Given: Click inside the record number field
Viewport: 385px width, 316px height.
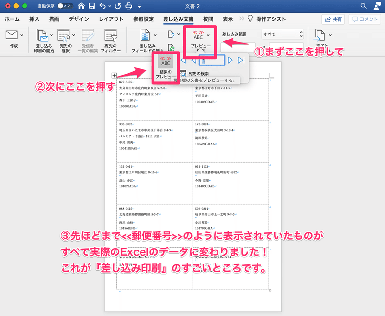Looking at the screenshot, I should coord(212,60).
